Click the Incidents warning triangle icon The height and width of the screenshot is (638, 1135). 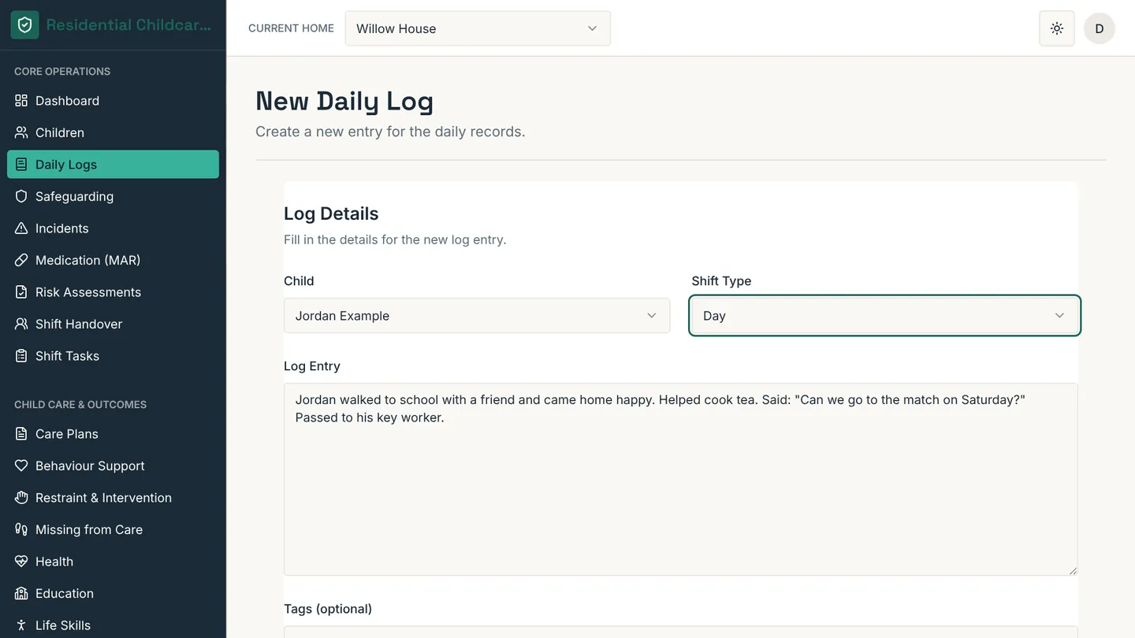coord(21,228)
